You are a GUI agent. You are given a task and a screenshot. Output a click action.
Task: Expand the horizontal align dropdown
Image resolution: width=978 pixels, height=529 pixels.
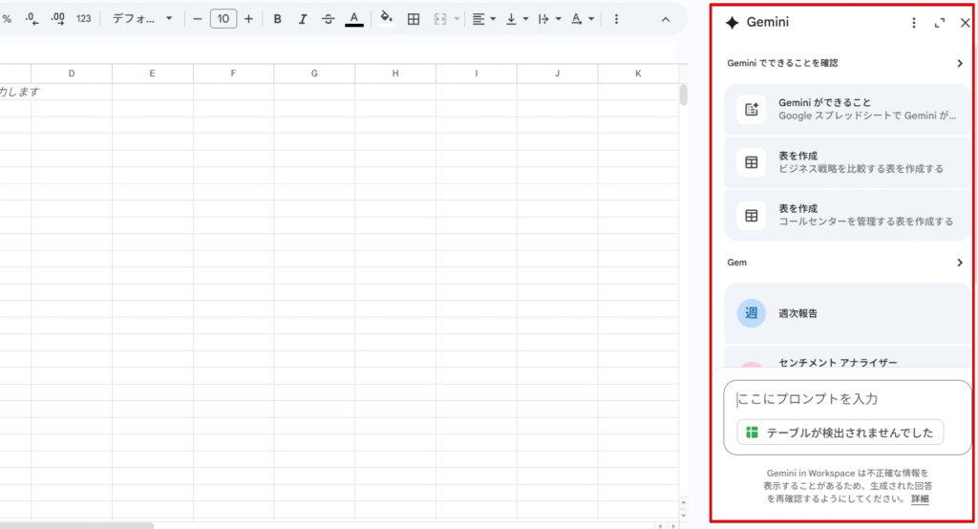(484, 19)
